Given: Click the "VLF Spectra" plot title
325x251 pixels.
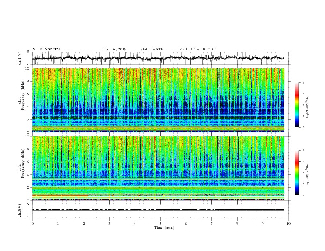Looking at the screenshot, I should point(46,49).
